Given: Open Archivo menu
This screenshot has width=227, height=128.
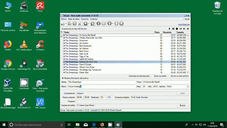Looking at the screenshot, I should pos(64,19).
